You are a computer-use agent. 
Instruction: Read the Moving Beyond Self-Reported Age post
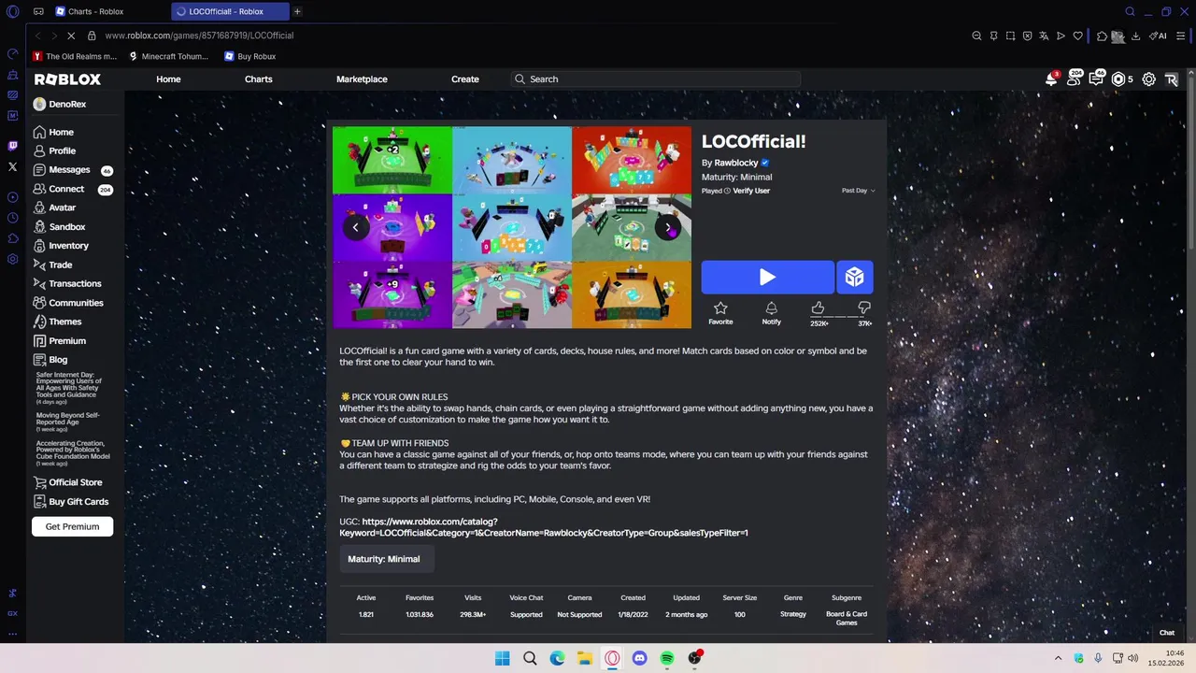(x=68, y=422)
